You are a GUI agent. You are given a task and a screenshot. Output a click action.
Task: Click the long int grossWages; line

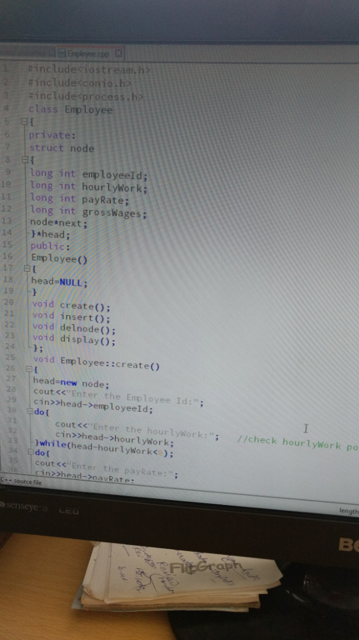click(88, 212)
